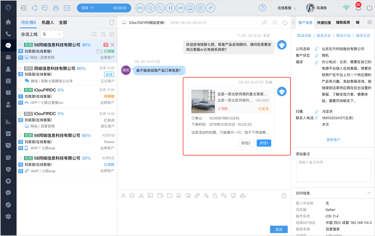375x236 pixels.
Task: Select radio for 同城信息科技有限公司 60% offline conversation
Action: [x=20, y=68]
